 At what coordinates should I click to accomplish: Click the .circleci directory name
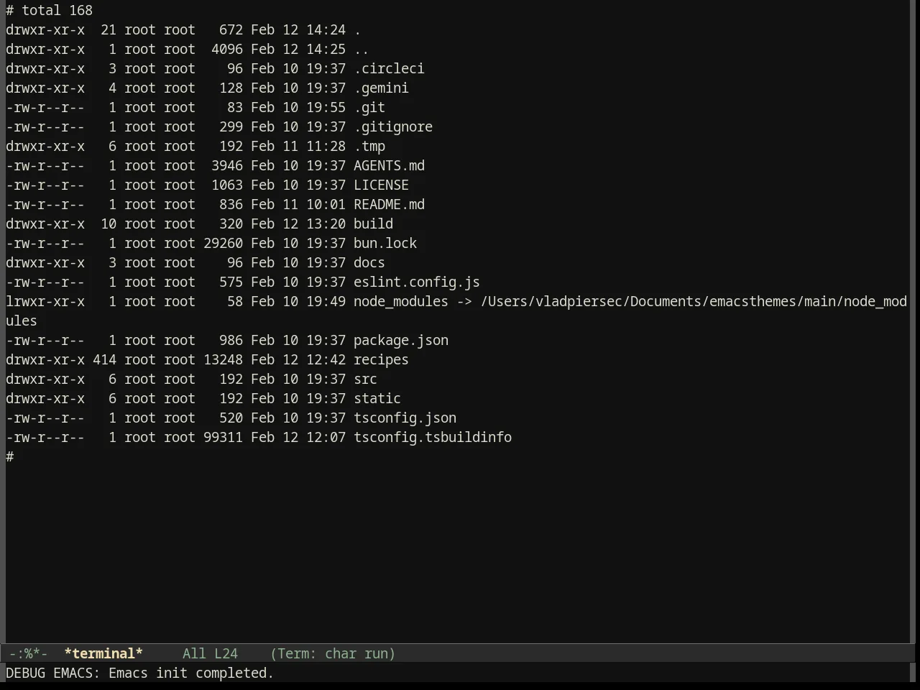click(x=389, y=68)
